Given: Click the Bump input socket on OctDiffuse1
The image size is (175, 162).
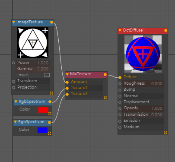Looking at the screenshot, I should click(120, 90).
